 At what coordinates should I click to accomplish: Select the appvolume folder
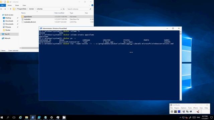tap(28, 17)
